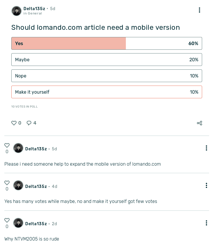Choose 'Nope' in the poll
Viewport: 223px width, 244px height.
(x=106, y=76)
